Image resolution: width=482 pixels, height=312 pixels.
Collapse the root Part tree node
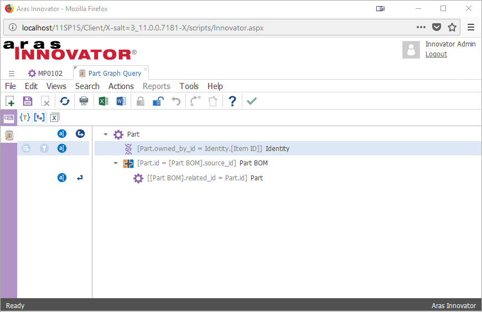coord(106,134)
